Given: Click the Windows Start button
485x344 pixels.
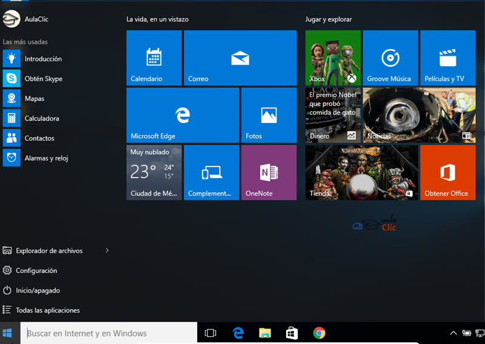Looking at the screenshot, I should click(x=7, y=333).
